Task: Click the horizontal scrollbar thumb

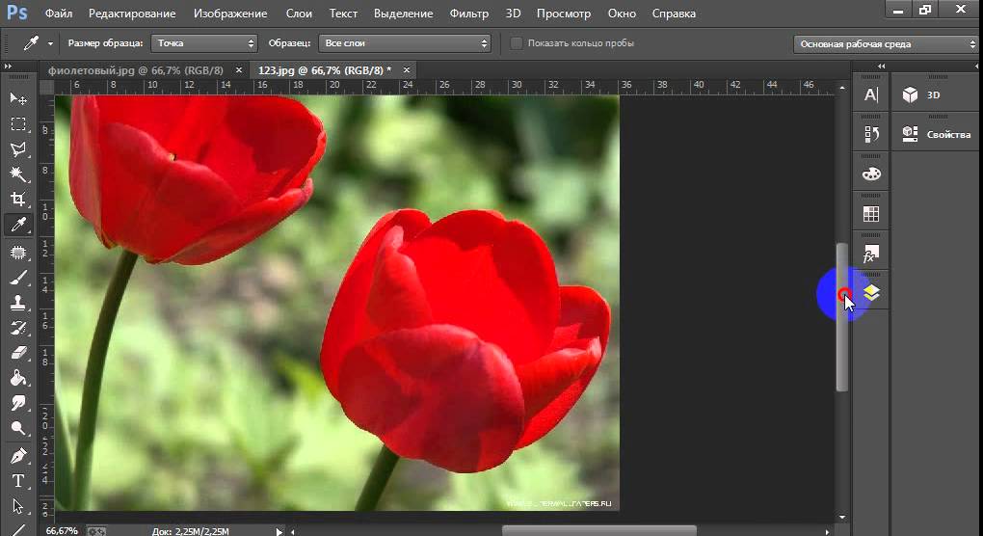Action: point(598,531)
